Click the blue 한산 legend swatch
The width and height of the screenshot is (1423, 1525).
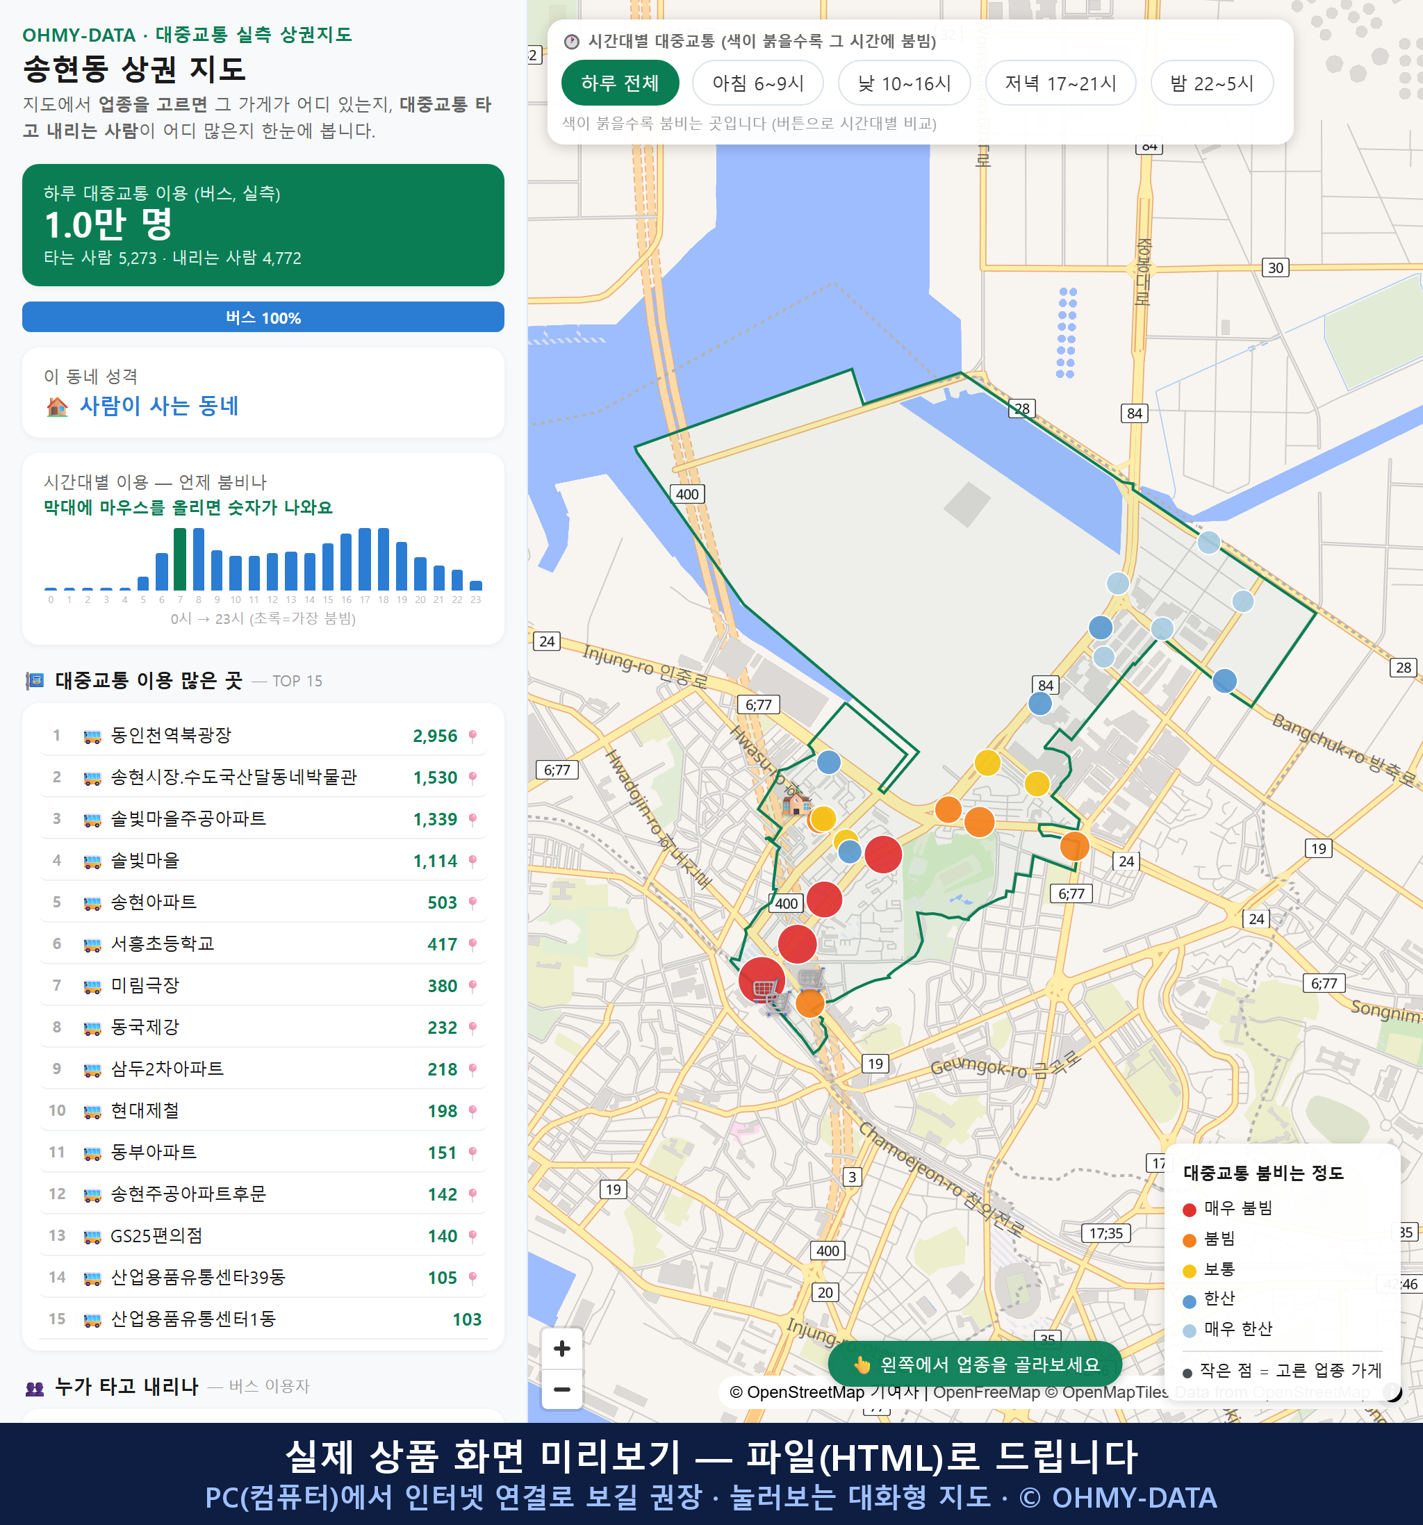tap(1189, 1301)
